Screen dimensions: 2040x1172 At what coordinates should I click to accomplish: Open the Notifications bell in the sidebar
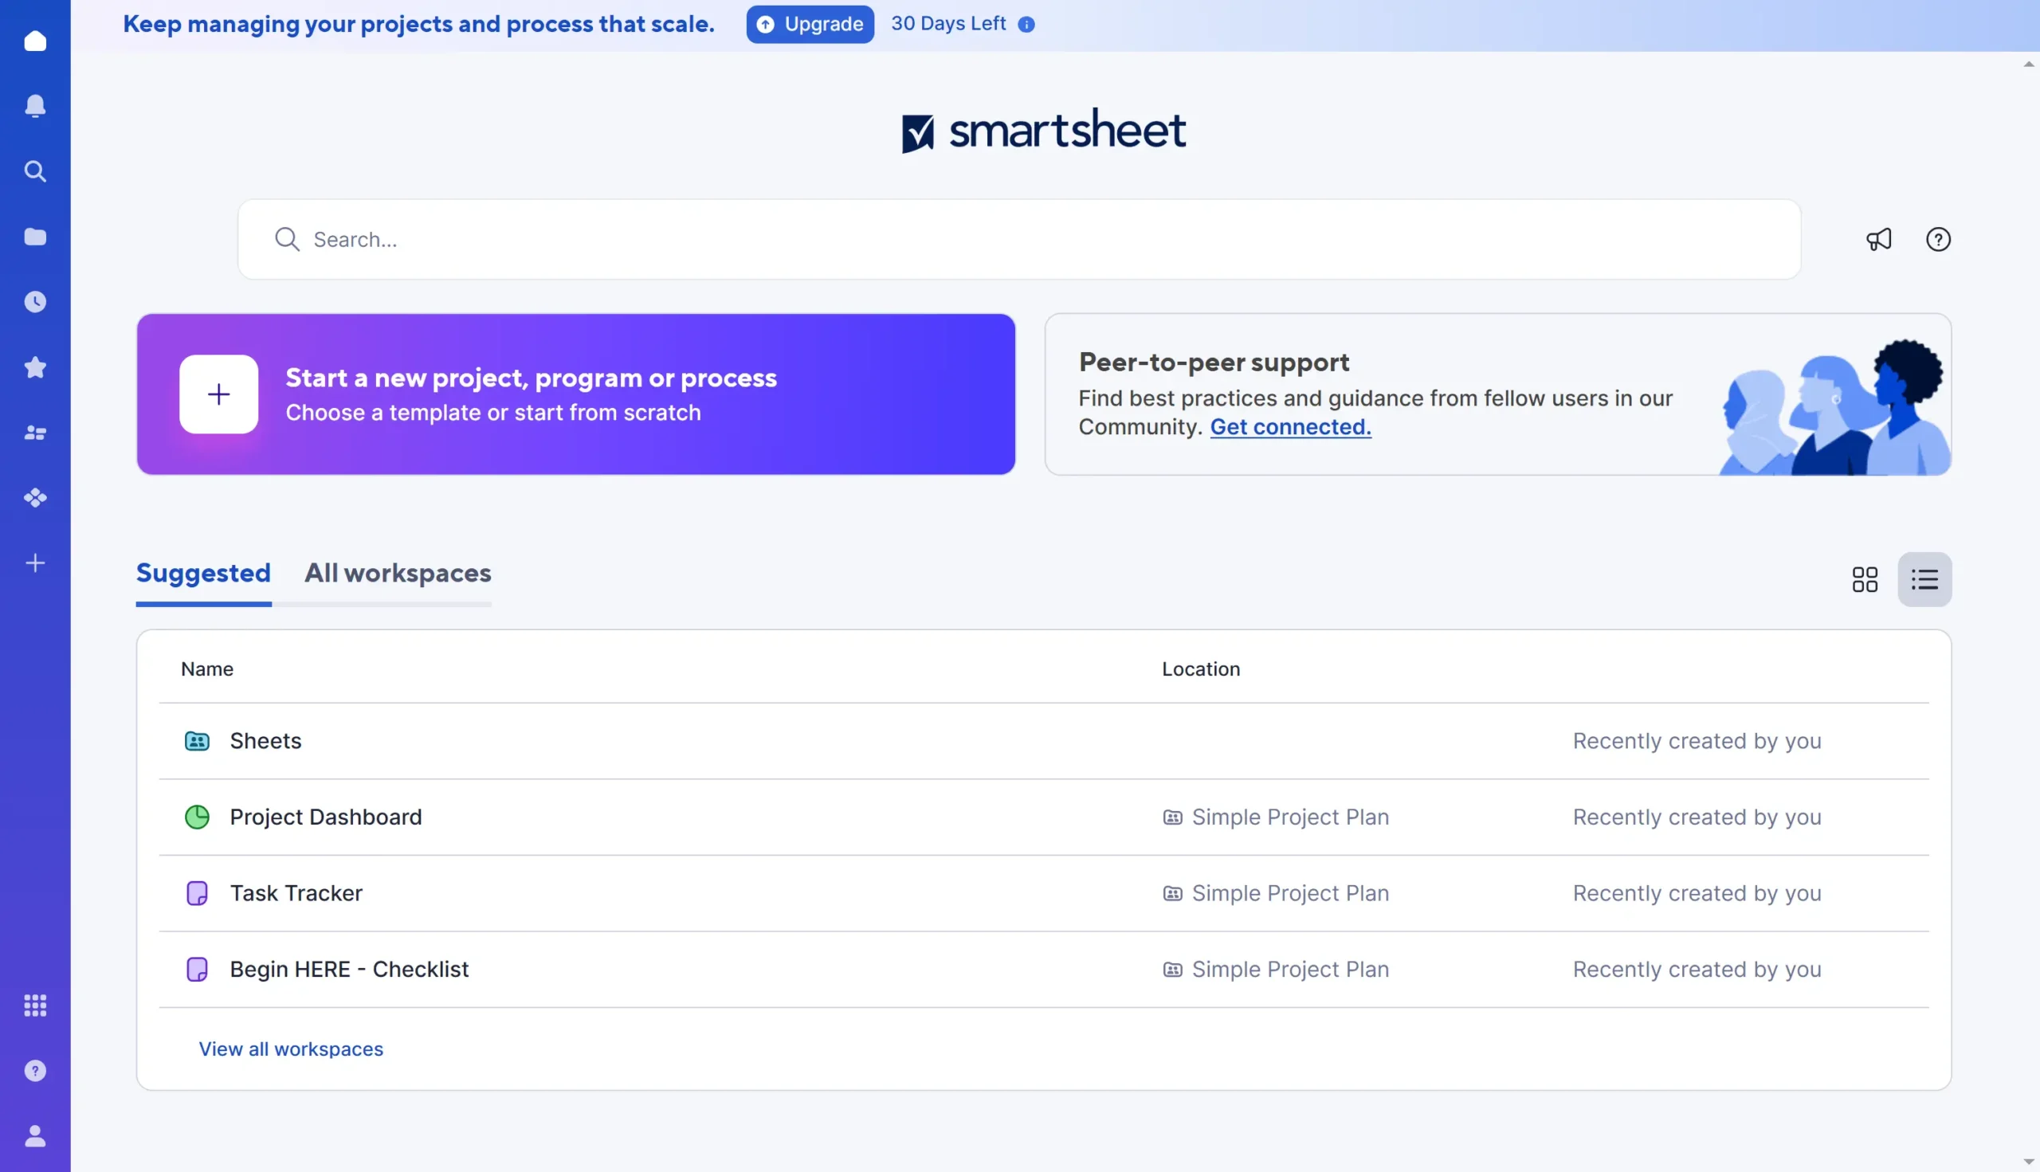point(35,105)
